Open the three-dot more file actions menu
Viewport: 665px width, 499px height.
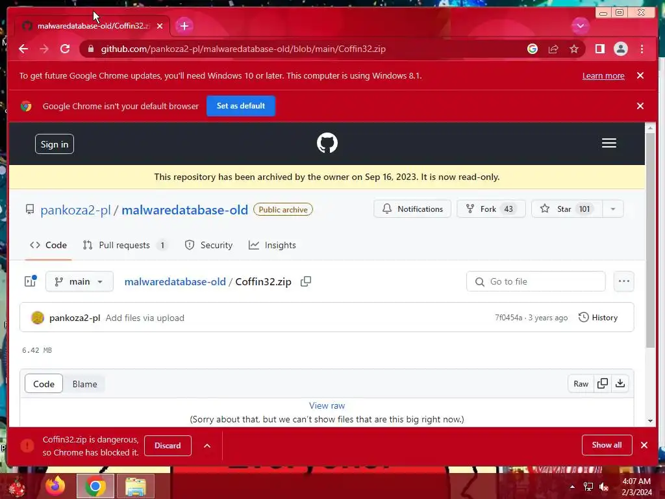[x=623, y=281]
